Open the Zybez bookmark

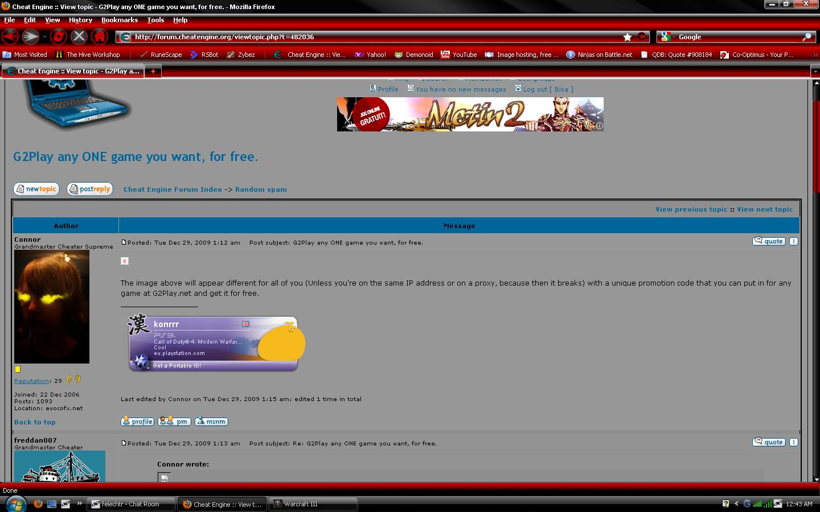[241, 55]
